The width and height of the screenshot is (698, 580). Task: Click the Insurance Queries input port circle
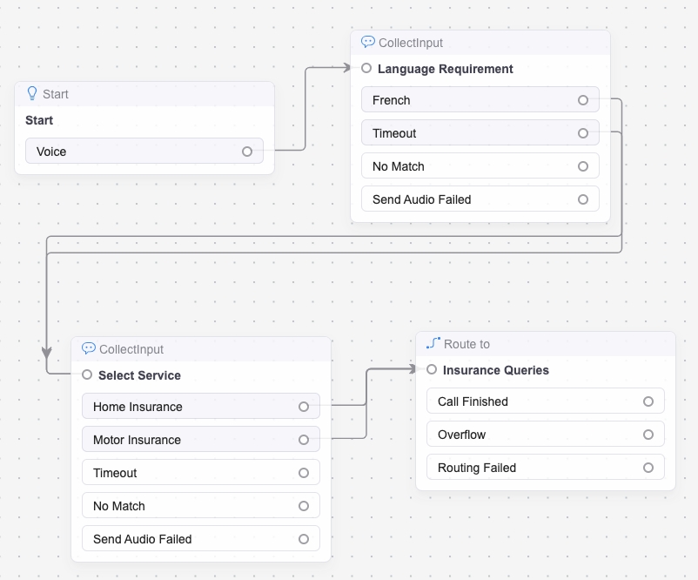pyautogui.click(x=432, y=369)
